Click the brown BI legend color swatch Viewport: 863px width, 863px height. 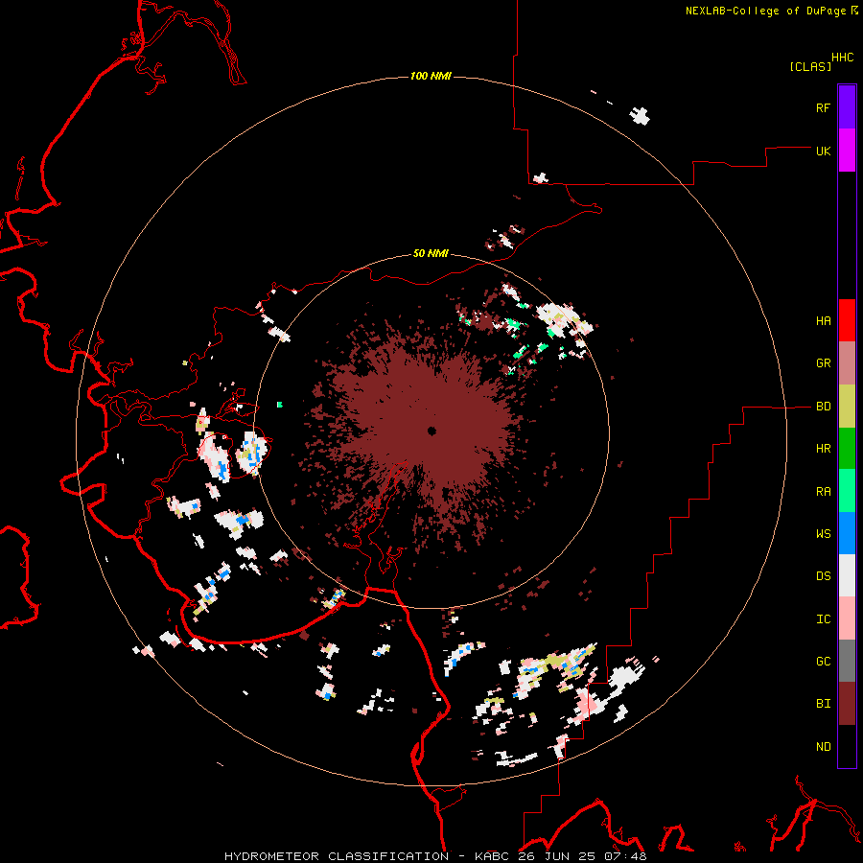847,704
